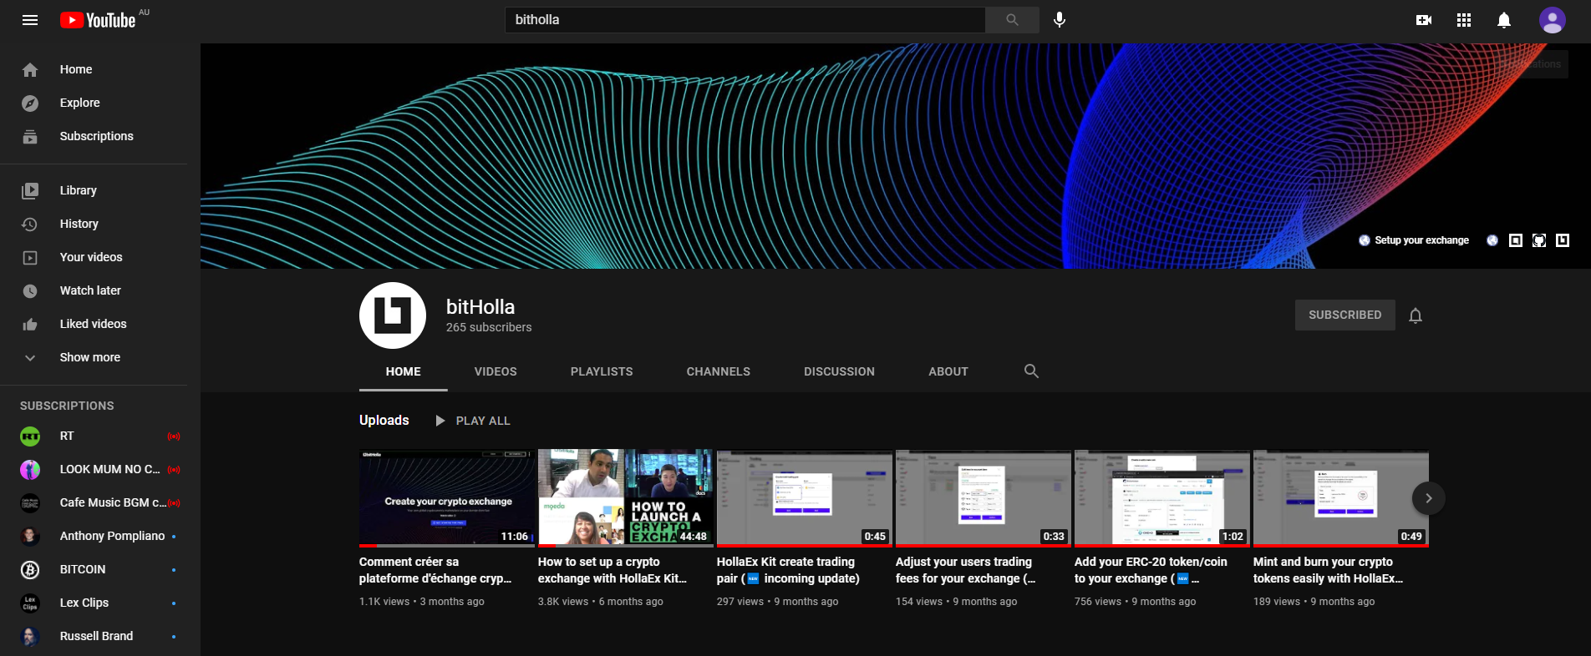Screen dimensions: 1591x656
Task: Open the YouTube apps grid icon
Action: tap(1464, 20)
